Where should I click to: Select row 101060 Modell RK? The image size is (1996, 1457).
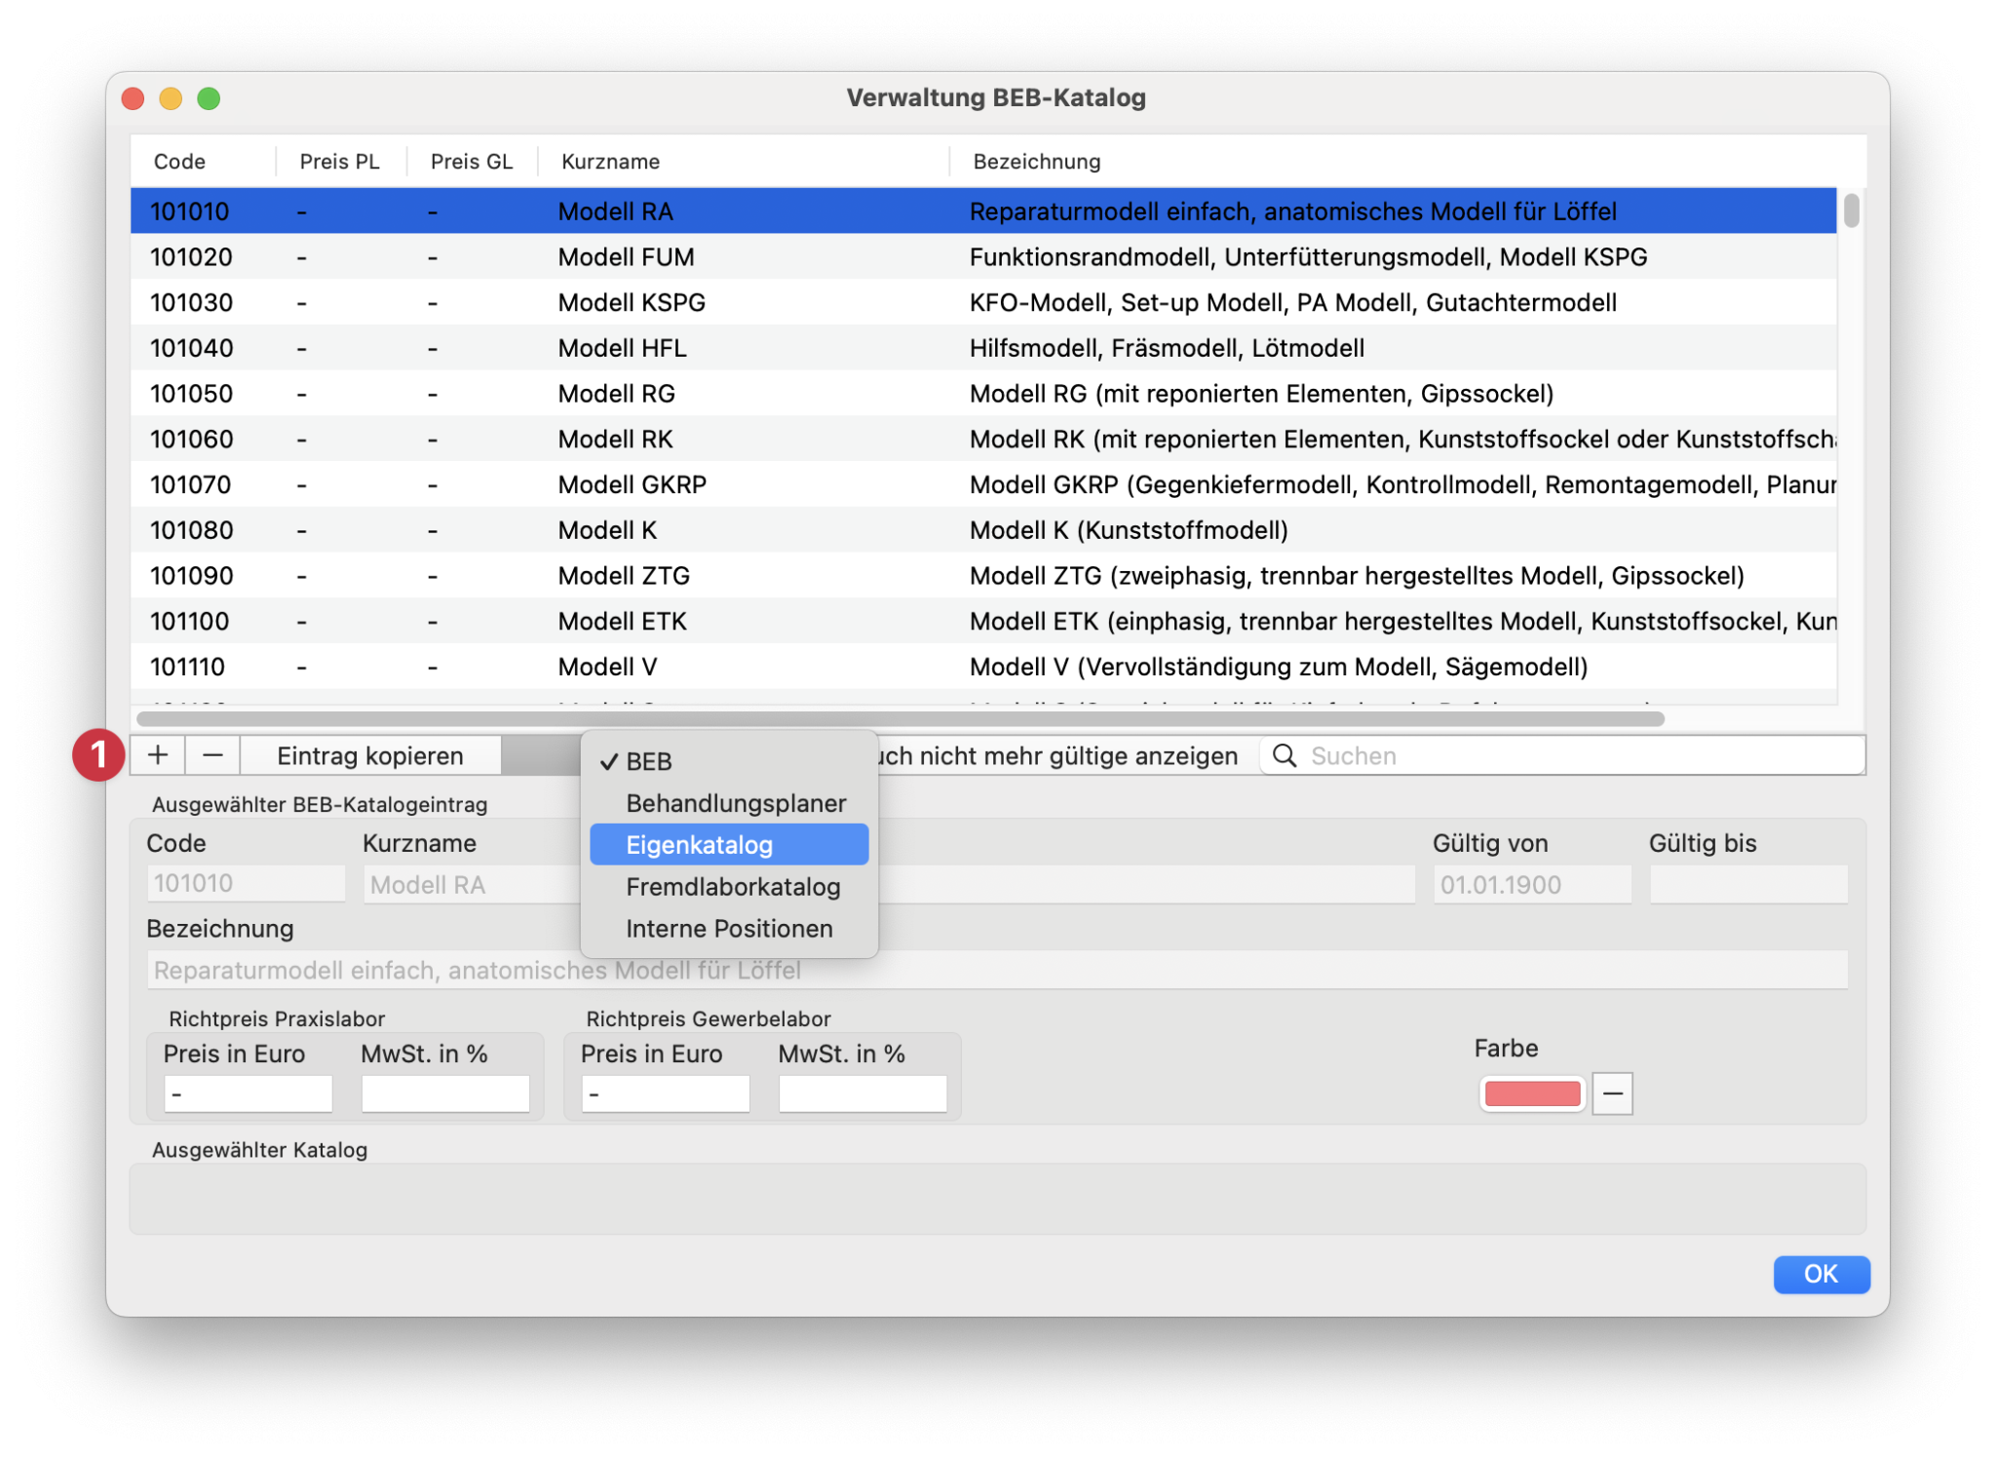click(983, 440)
